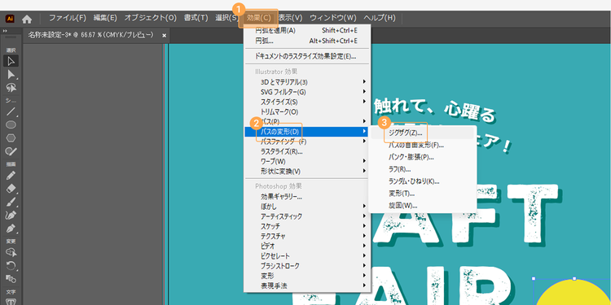This screenshot has height=305, width=611.
Task: Expand the パスファインダー(F) submenu
Action: click(307, 142)
